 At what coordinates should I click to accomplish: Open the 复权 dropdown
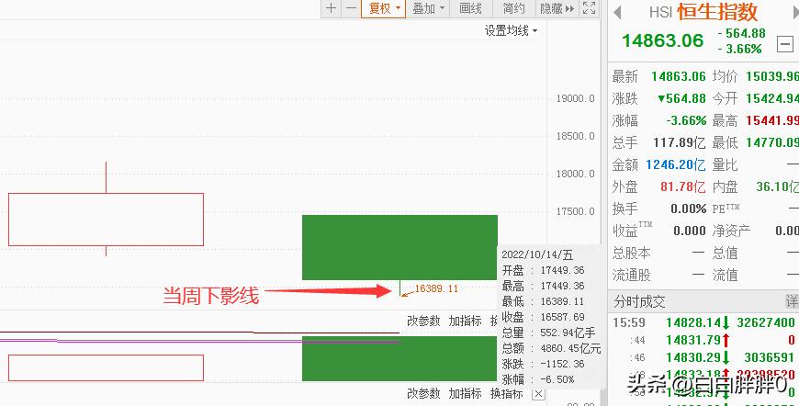pyautogui.click(x=384, y=8)
